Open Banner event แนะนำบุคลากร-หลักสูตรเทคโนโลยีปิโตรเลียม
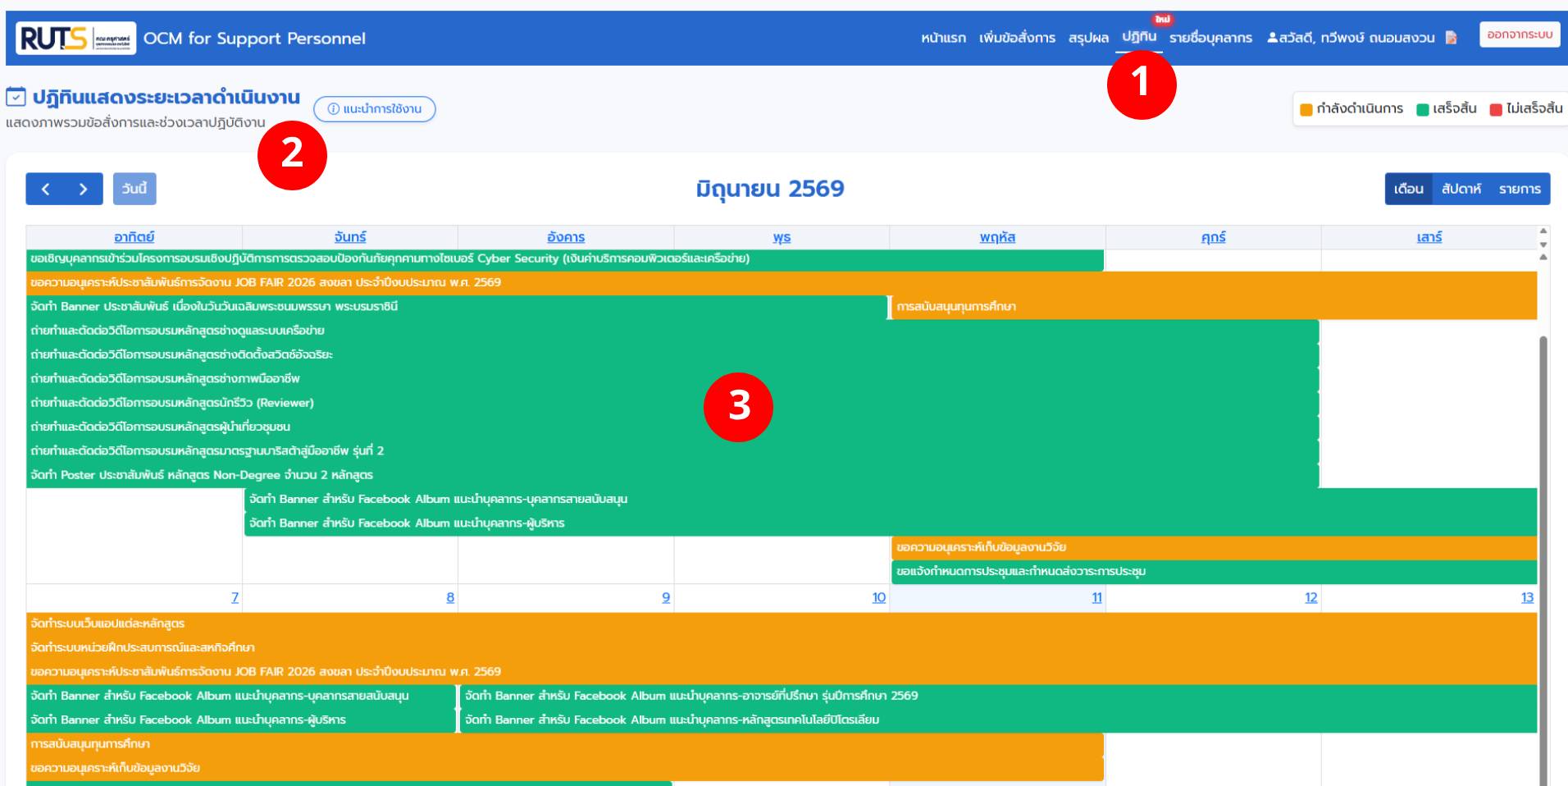Image resolution: width=1568 pixels, height=786 pixels. point(998,720)
